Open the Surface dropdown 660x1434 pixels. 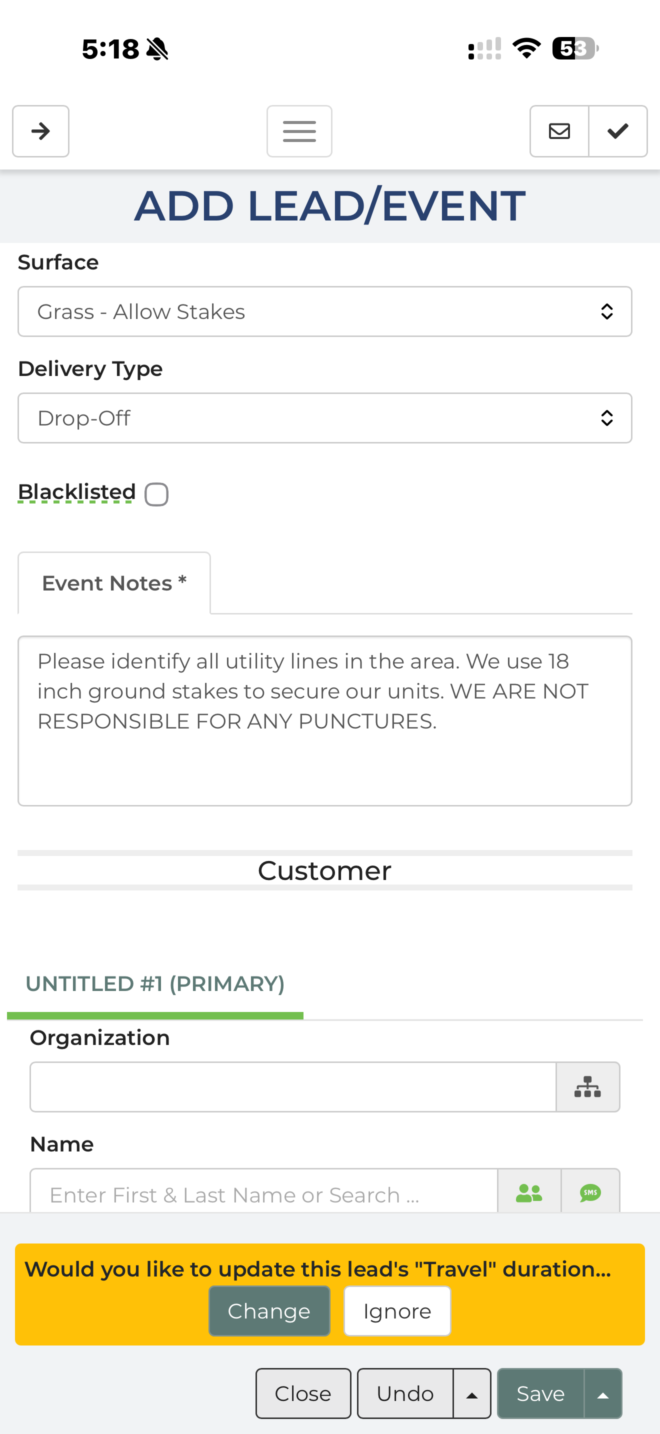324,311
